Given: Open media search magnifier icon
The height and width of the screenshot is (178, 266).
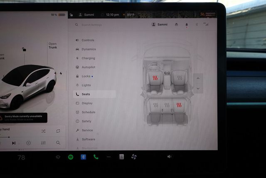Looking at the screenshot, I should 58,143.
